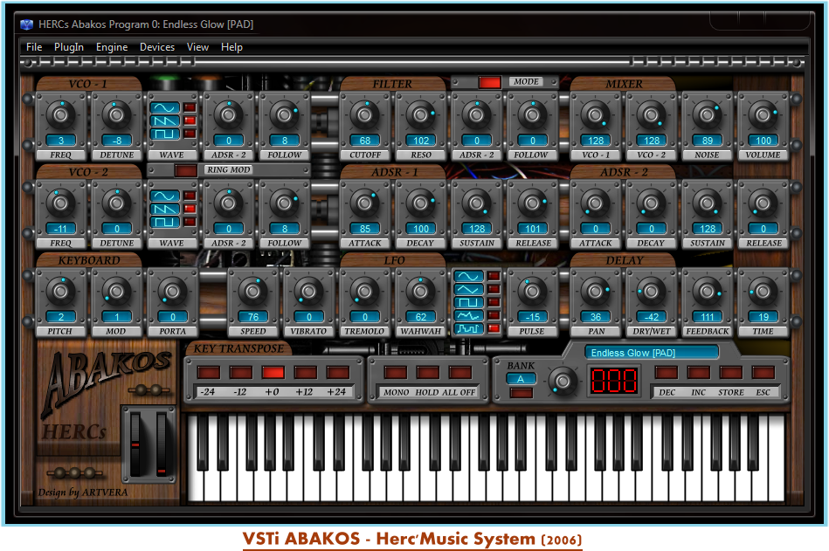The width and height of the screenshot is (829, 551).
Task: Open the PlugIn menu
Action: tap(69, 47)
